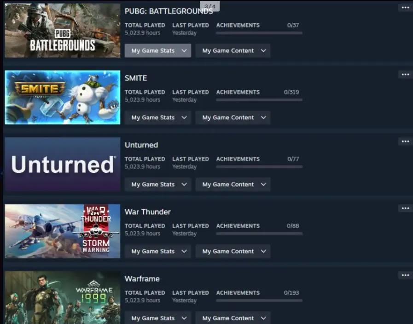The width and height of the screenshot is (413, 324).
Task: Open War Thunder's more options menu
Action: [x=405, y=208]
